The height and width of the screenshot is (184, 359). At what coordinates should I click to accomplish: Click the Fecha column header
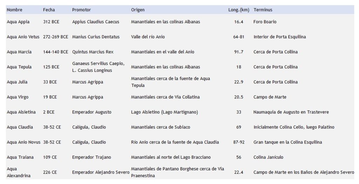[49, 10]
